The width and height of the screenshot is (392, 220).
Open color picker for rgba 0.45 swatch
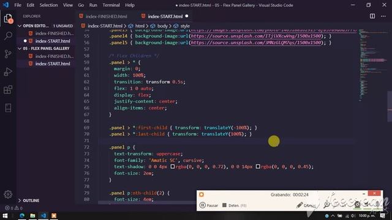click(x=258, y=166)
